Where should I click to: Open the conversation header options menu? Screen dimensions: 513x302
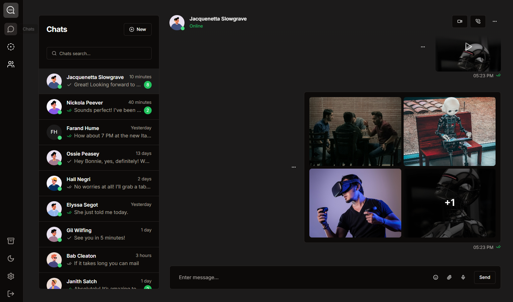(494, 21)
